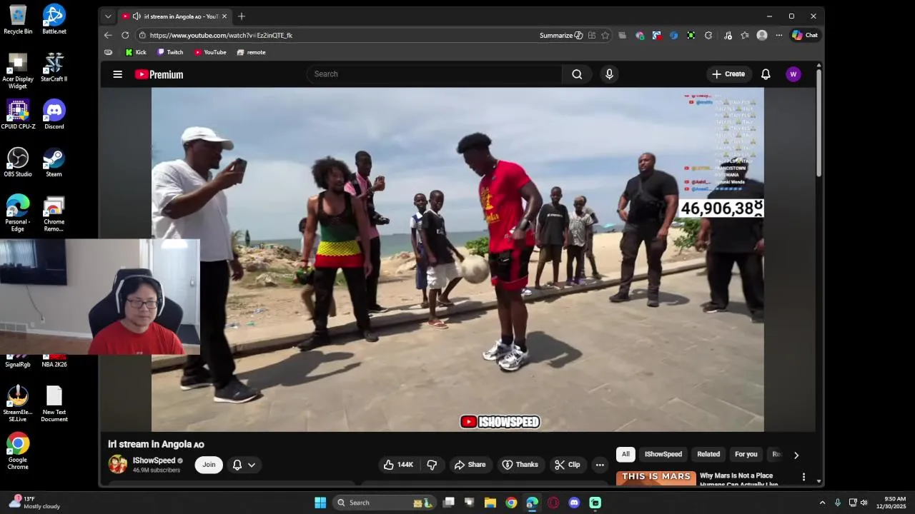Click the Join channel button
915x514 pixels.
209,465
